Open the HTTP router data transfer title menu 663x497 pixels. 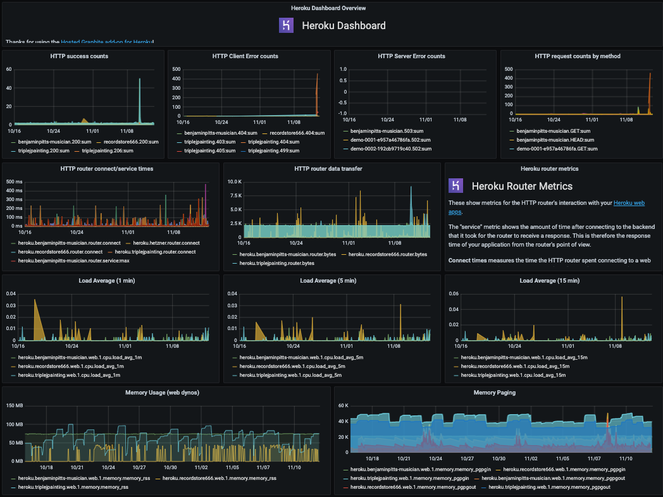(x=328, y=169)
